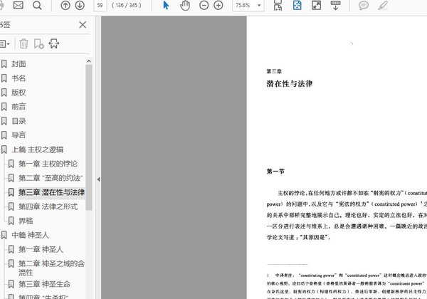
Task: Select the 目录 bookmark
Action: pos(19,121)
